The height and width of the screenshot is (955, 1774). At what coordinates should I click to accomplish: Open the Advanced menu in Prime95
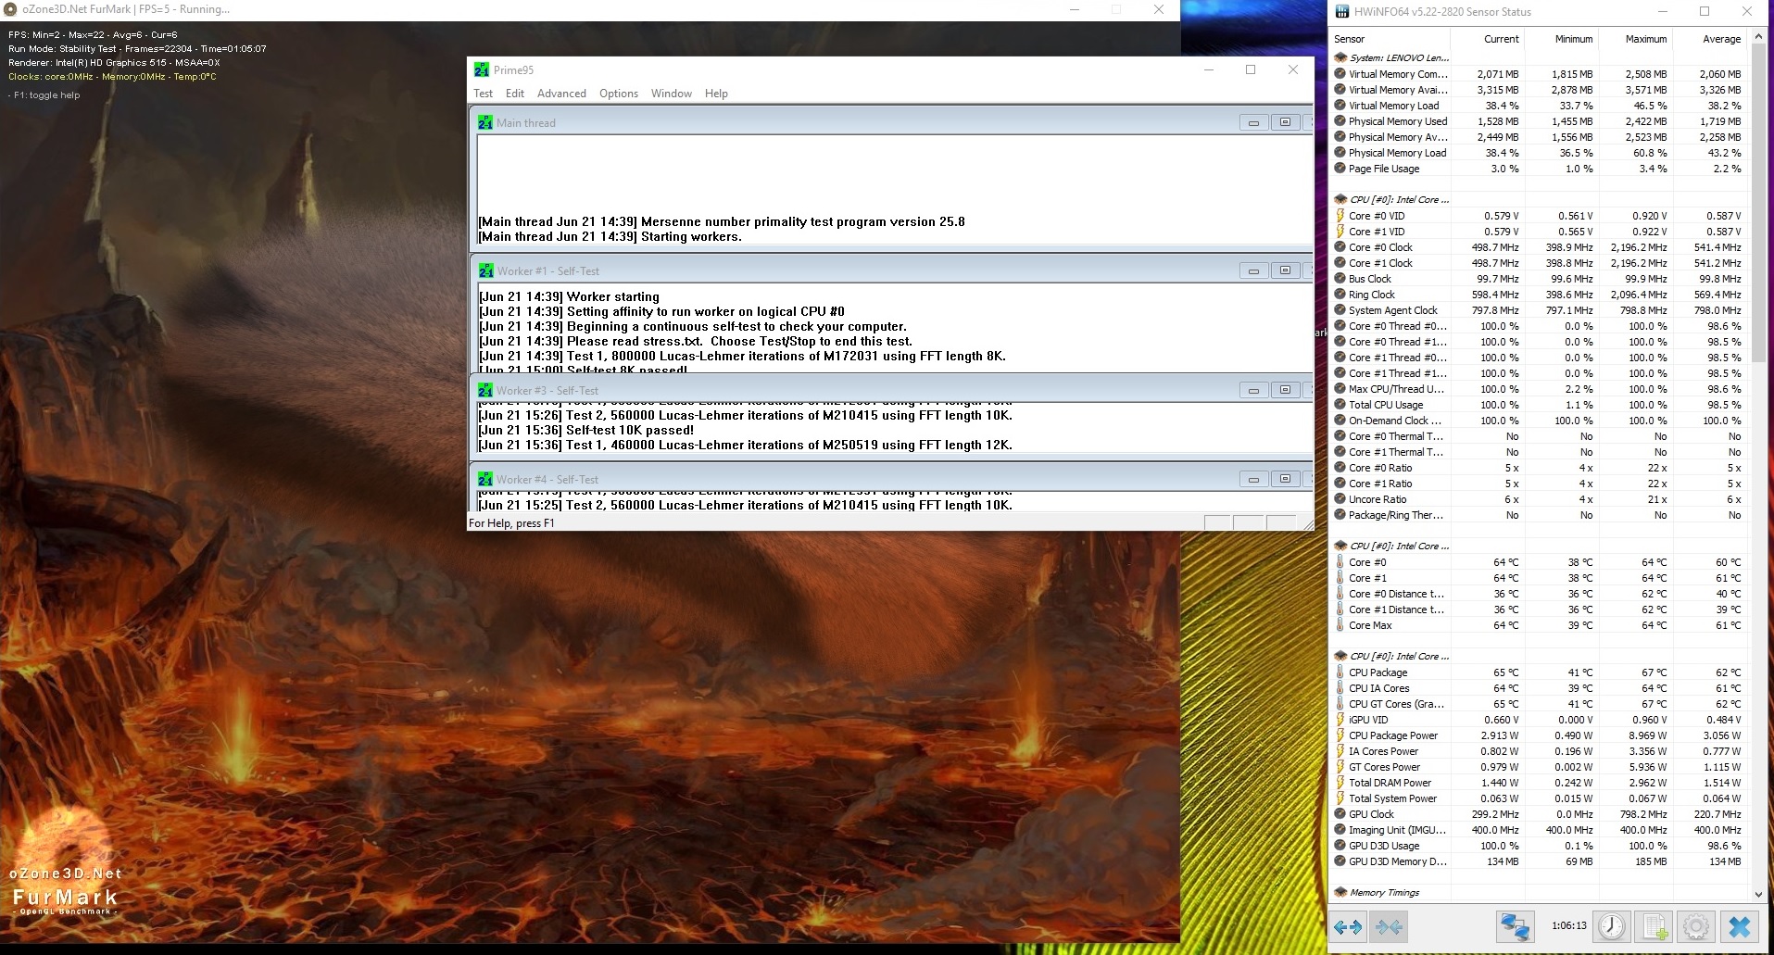561,94
